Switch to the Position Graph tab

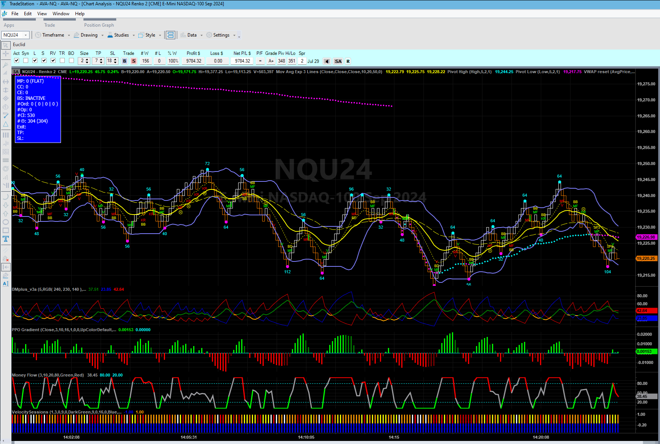(99, 25)
